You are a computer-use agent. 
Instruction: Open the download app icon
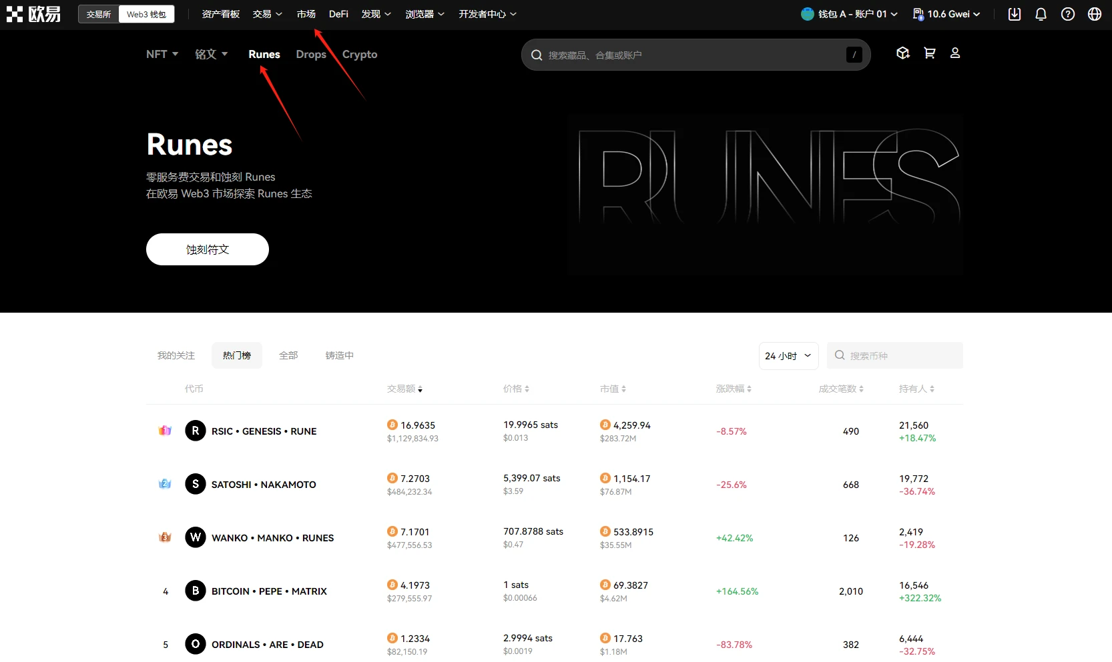(x=1014, y=14)
